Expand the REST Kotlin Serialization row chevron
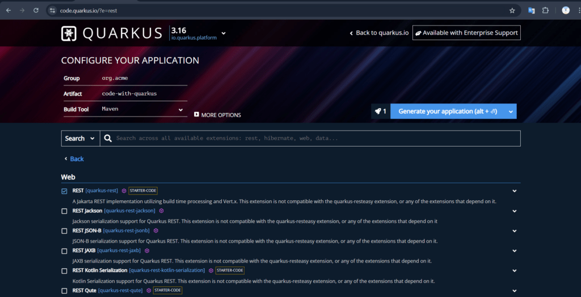This screenshot has width=581, height=297. click(514, 271)
